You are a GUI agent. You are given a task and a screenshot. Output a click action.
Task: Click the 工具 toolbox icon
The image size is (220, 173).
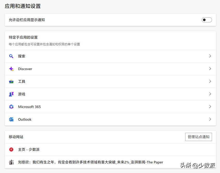pos(11,81)
